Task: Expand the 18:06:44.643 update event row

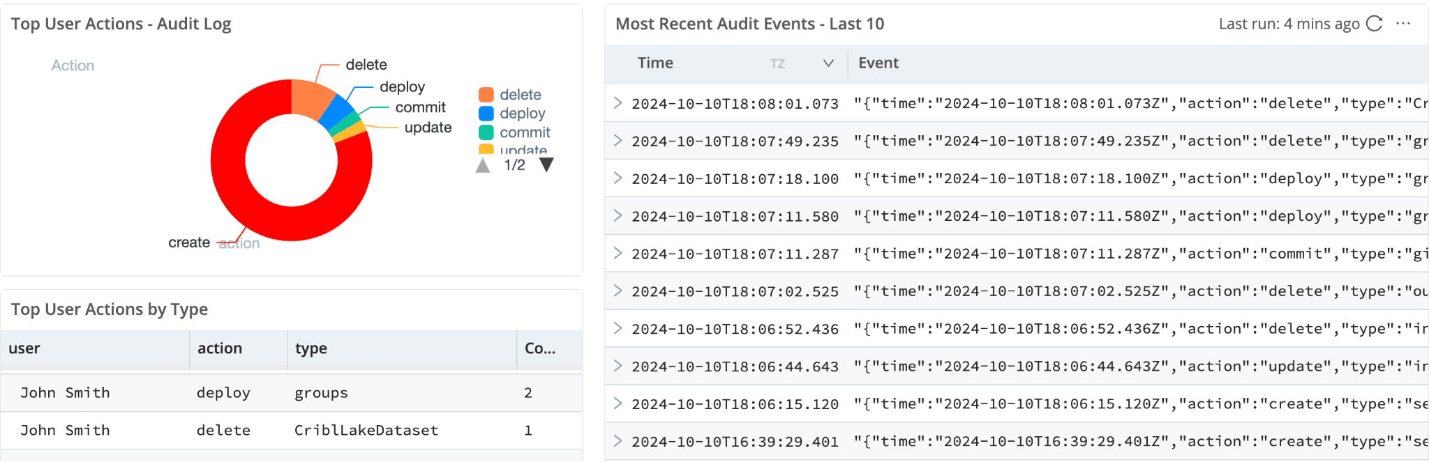Action: click(618, 367)
